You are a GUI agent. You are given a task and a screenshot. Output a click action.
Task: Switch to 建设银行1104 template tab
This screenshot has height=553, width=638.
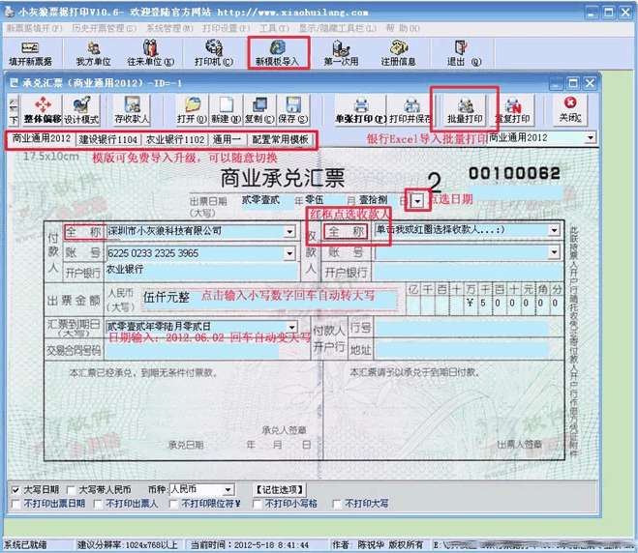pos(108,139)
